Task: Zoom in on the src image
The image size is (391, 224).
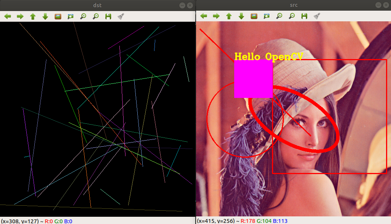Action: [x=279, y=16]
